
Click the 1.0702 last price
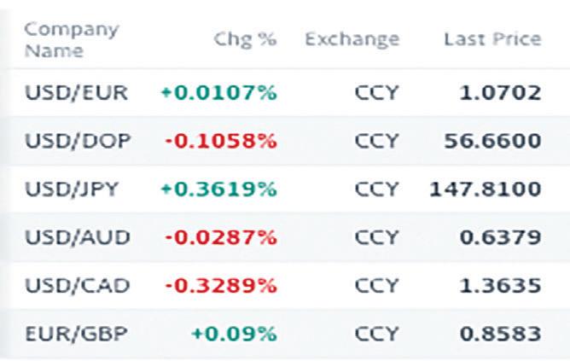click(500, 93)
